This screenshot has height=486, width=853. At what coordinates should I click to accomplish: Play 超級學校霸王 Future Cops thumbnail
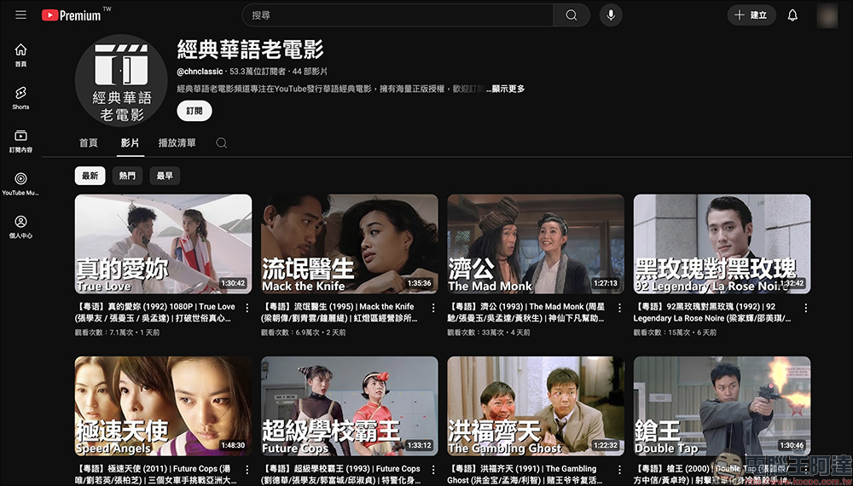pyautogui.click(x=349, y=406)
